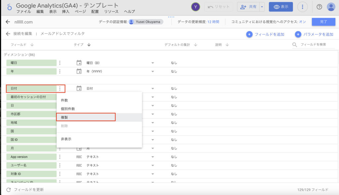This screenshot has width=339, height=195.
Task: Click the 接続を編集 link
Action: pyautogui.click(x=23, y=34)
